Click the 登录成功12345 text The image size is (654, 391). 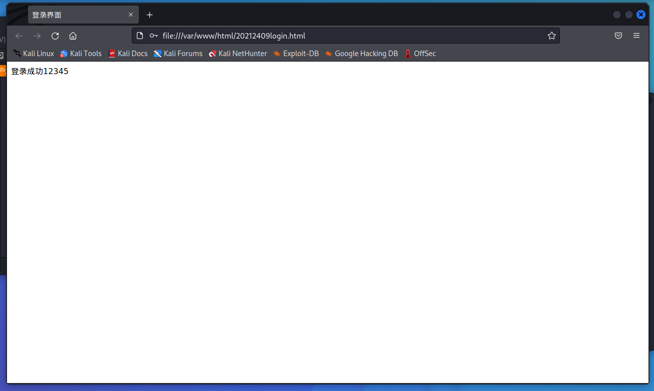point(40,72)
